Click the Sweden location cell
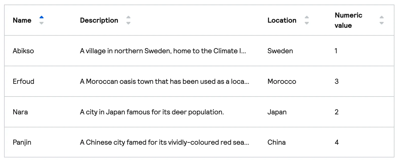 (280, 51)
